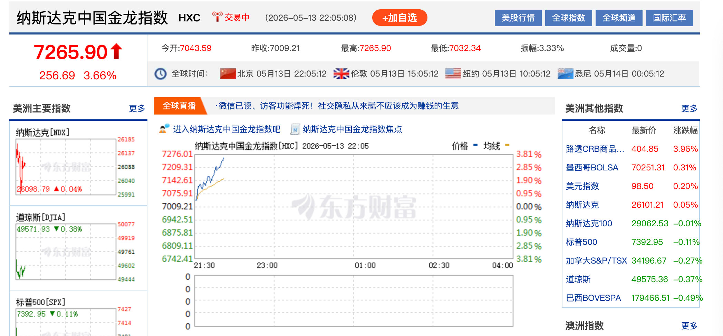Open 墨西哥BOLSA index link

coord(592,168)
